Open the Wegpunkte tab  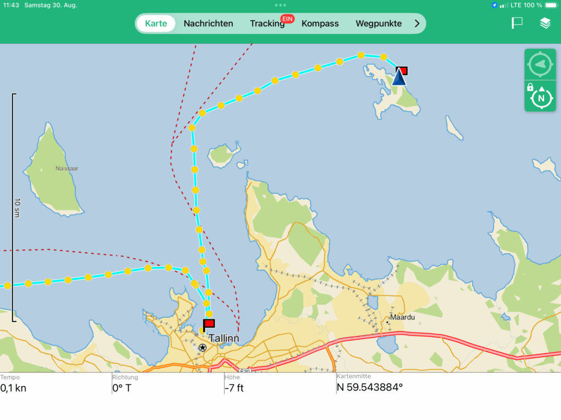379,24
